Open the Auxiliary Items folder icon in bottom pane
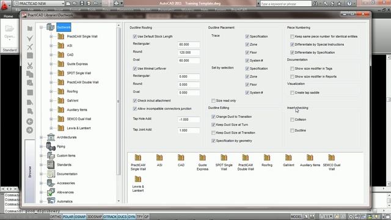The width and height of the screenshot is (391, 220). click(310, 158)
